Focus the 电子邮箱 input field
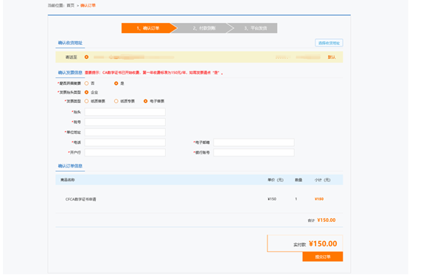 pos(254,142)
